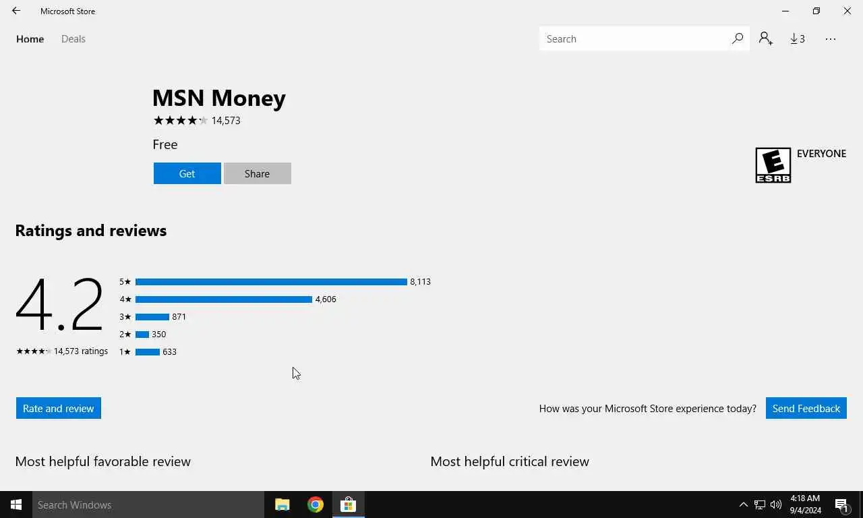863x518 pixels.
Task: Click the ESRB Everyone rating badge
Action: 773,165
